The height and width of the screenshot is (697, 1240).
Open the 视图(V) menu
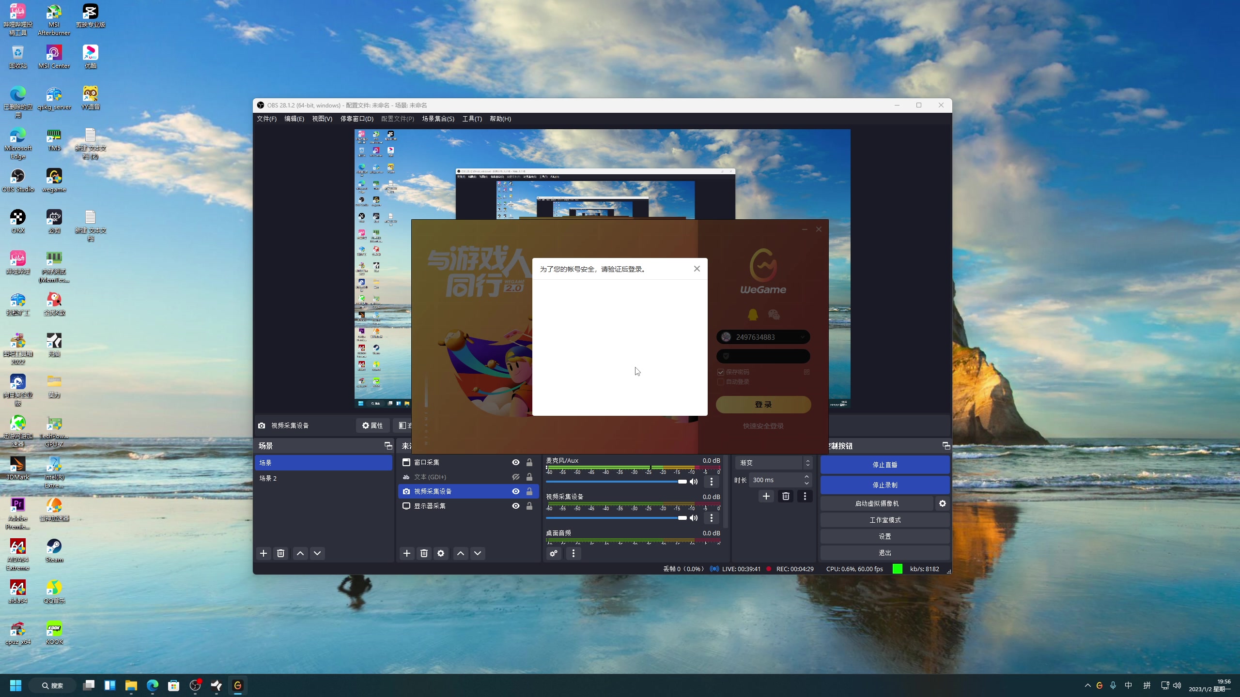(x=322, y=119)
